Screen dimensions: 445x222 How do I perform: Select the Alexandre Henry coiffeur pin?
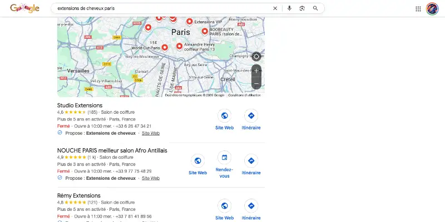click(179, 46)
